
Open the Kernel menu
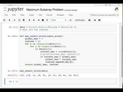(49, 15)
